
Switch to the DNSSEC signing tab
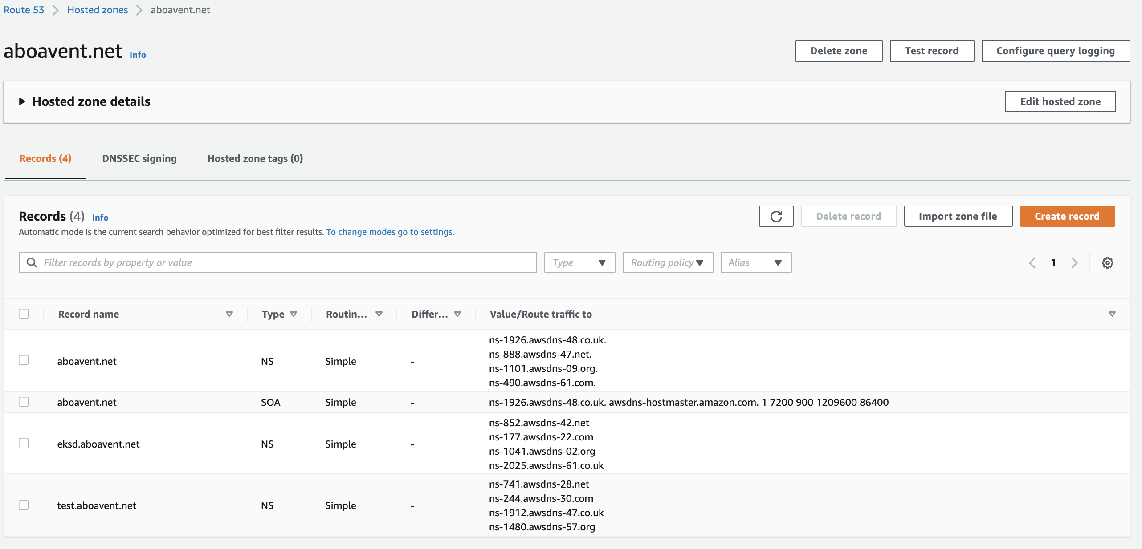(139, 158)
